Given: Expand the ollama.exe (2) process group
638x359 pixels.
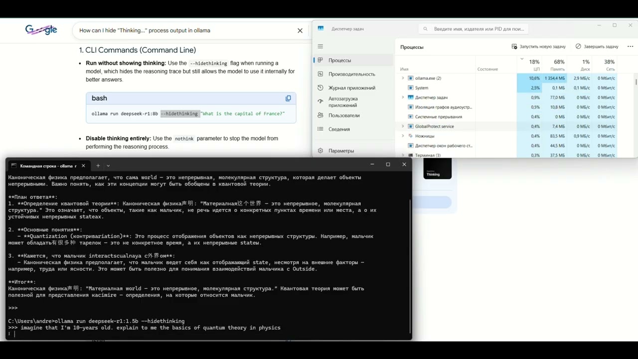Looking at the screenshot, I should [403, 78].
